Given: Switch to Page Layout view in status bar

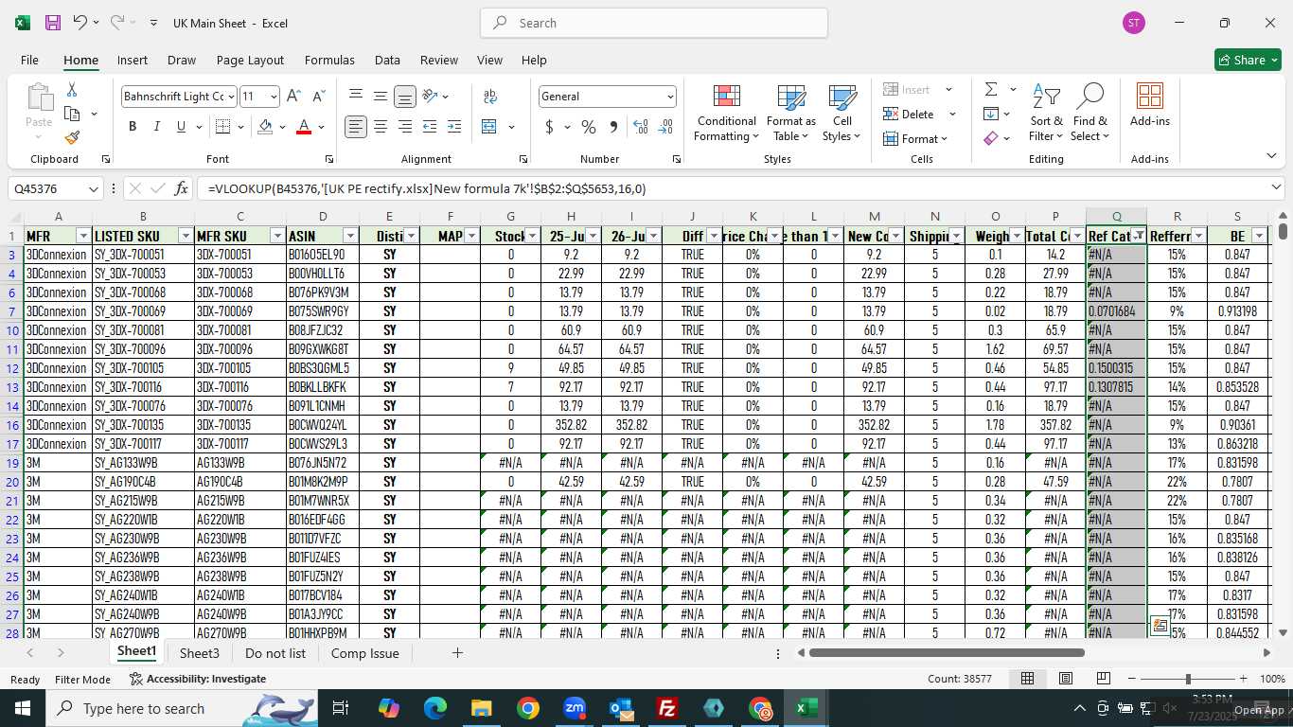Looking at the screenshot, I should [x=1066, y=679].
